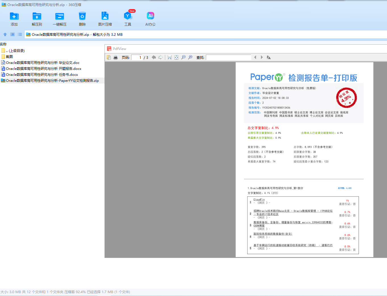Screen dimensions: 387x296
Task: Click the zip icon in address bar
Action: [x=28, y=34]
